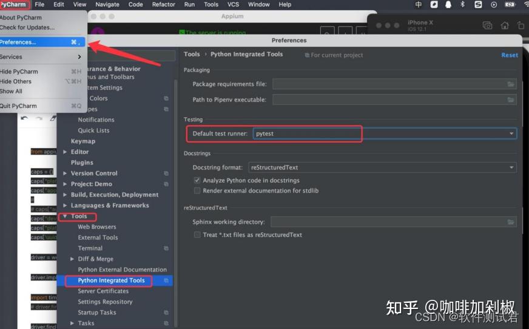Click the play circle icon in menu bar

(494, 5)
